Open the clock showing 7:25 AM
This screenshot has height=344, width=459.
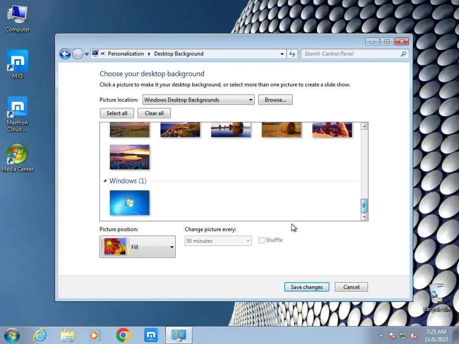pos(436,335)
